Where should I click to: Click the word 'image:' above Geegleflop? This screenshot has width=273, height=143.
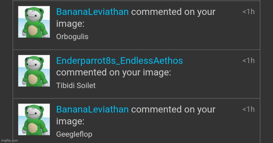[x=70, y=121]
